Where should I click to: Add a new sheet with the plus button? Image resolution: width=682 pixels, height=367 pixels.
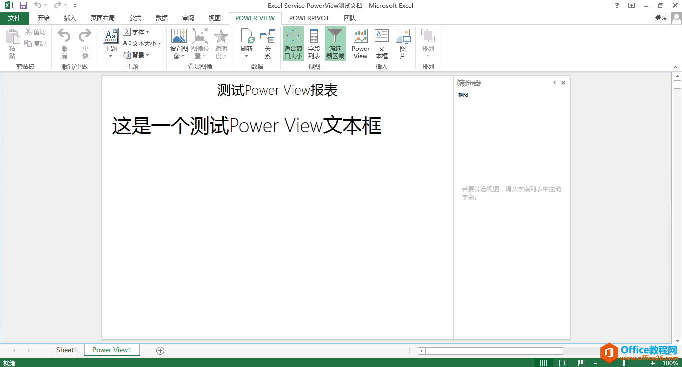click(160, 350)
